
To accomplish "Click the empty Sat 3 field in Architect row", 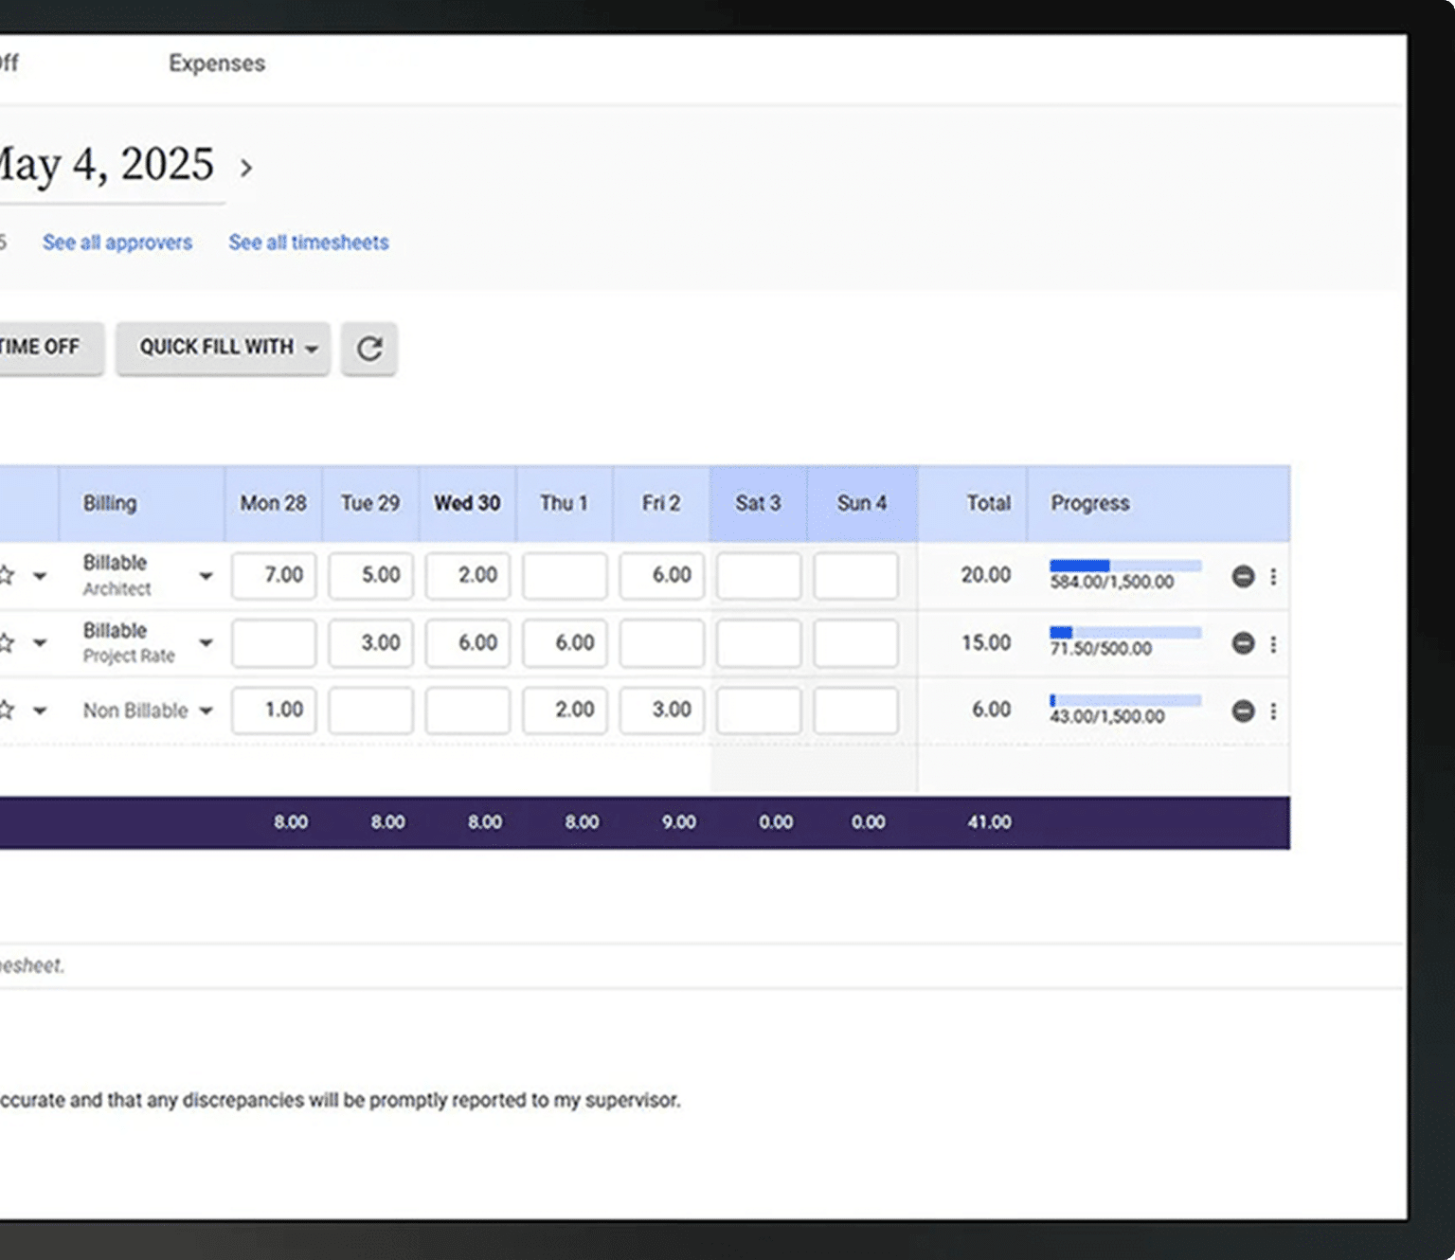I will point(759,576).
